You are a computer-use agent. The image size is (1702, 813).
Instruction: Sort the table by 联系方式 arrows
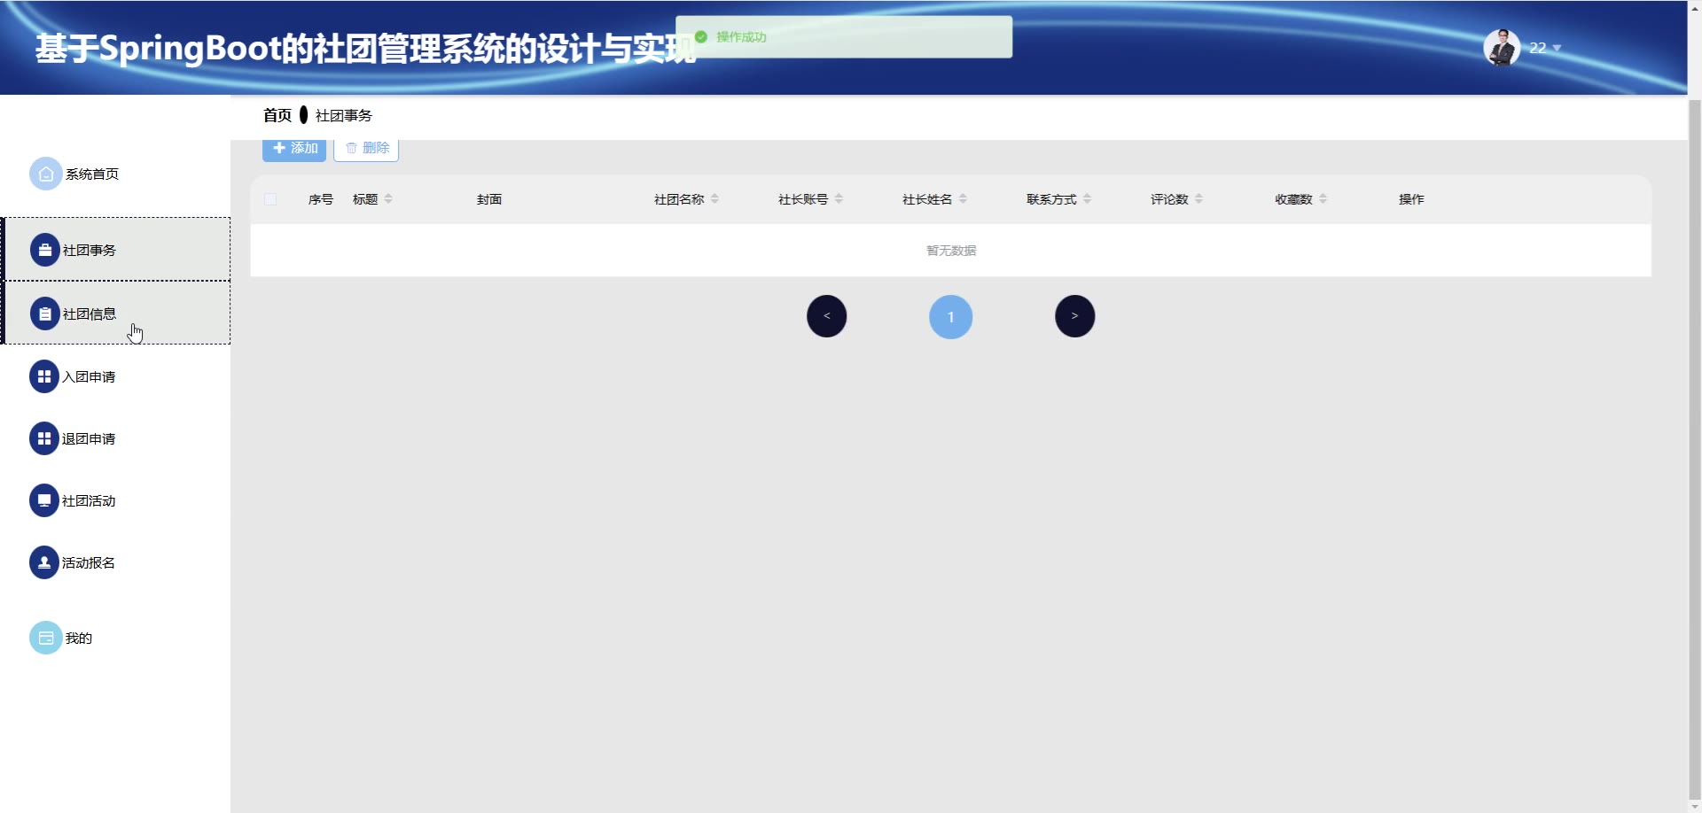1087,199
